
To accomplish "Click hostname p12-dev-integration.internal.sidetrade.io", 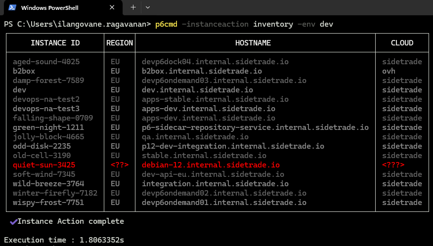I will (x=233, y=146).
